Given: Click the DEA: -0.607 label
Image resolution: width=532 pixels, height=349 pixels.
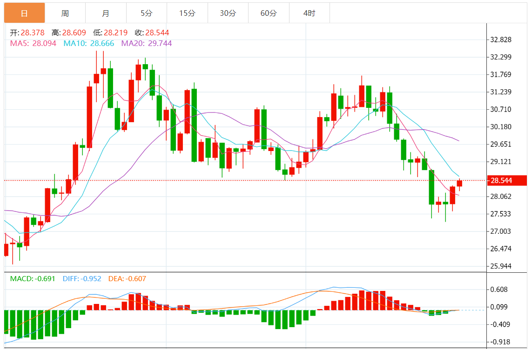Looking at the screenshot, I should click(x=127, y=278).
